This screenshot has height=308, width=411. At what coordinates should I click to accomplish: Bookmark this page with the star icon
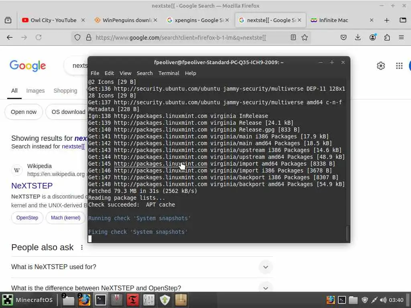click(x=305, y=37)
